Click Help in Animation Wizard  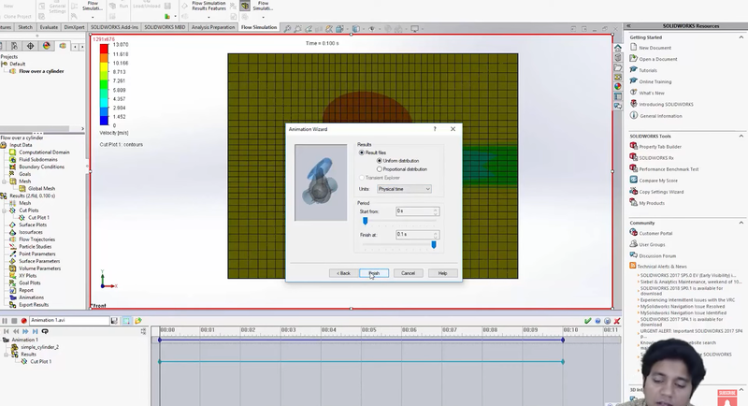[442, 273]
